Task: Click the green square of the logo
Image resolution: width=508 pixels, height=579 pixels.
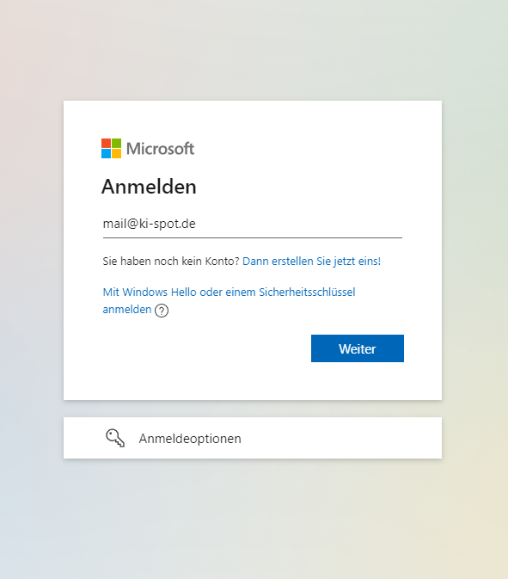Action: pos(116,144)
